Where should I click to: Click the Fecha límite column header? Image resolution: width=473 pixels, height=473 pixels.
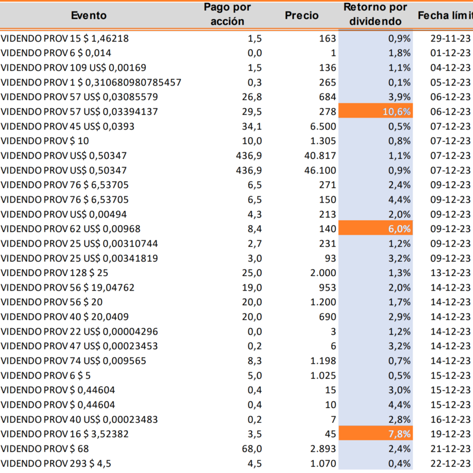click(x=444, y=15)
